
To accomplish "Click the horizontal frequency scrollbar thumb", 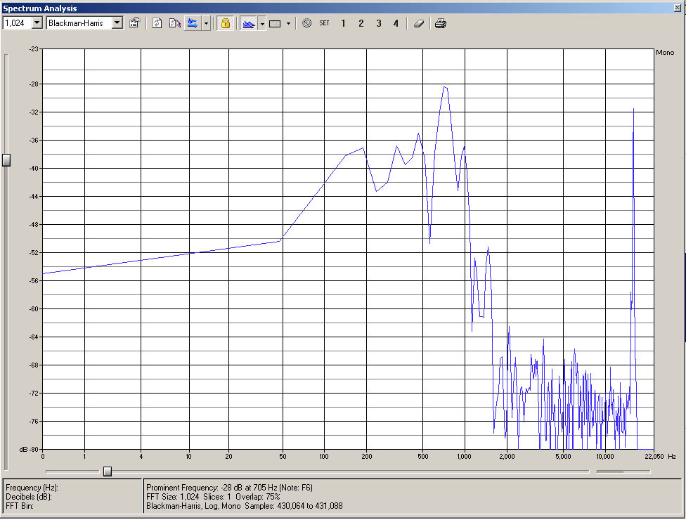I will pyautogui.click(x=108, y=471).
